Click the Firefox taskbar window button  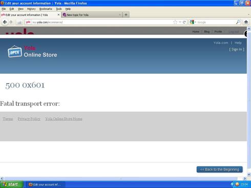tap(46, 184)
